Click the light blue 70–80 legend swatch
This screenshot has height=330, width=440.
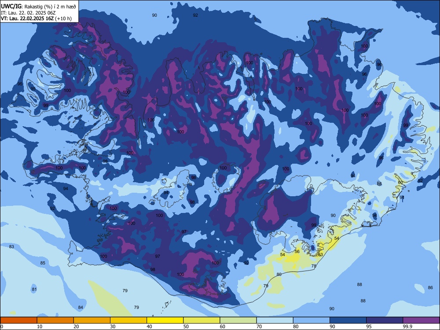pos(275,320)
